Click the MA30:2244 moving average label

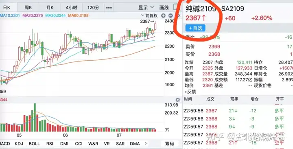[55, 15]
